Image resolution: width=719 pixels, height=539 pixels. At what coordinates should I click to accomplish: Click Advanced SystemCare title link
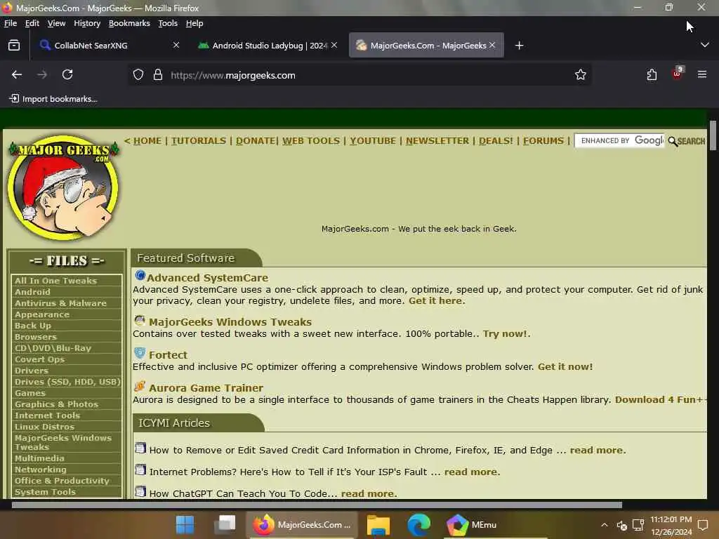click(x=207, y=278)
